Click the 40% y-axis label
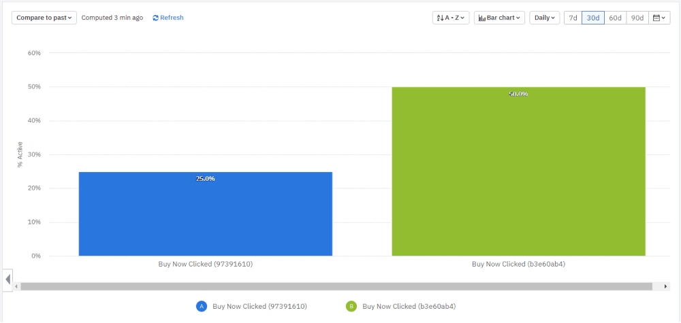 (34, 120)
